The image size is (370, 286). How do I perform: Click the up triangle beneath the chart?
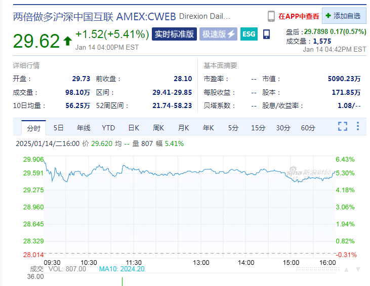[x=346, y=269]
